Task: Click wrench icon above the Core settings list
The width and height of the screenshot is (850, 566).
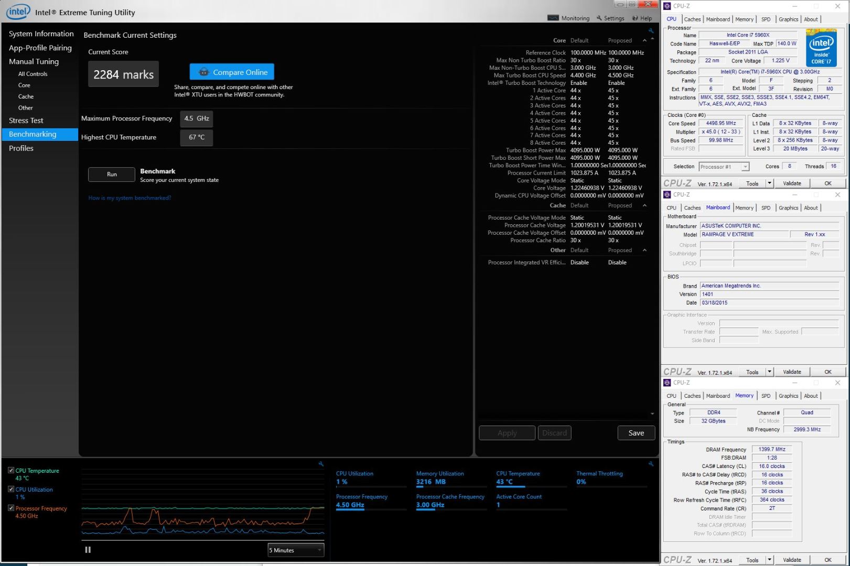Action: [x=651, y=31]
